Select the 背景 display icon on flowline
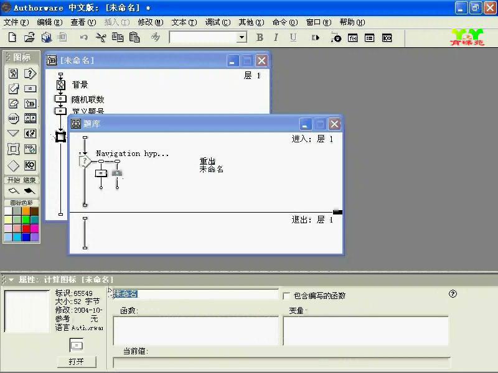Viewport: 498px width, 373px height. click(60, 85)
